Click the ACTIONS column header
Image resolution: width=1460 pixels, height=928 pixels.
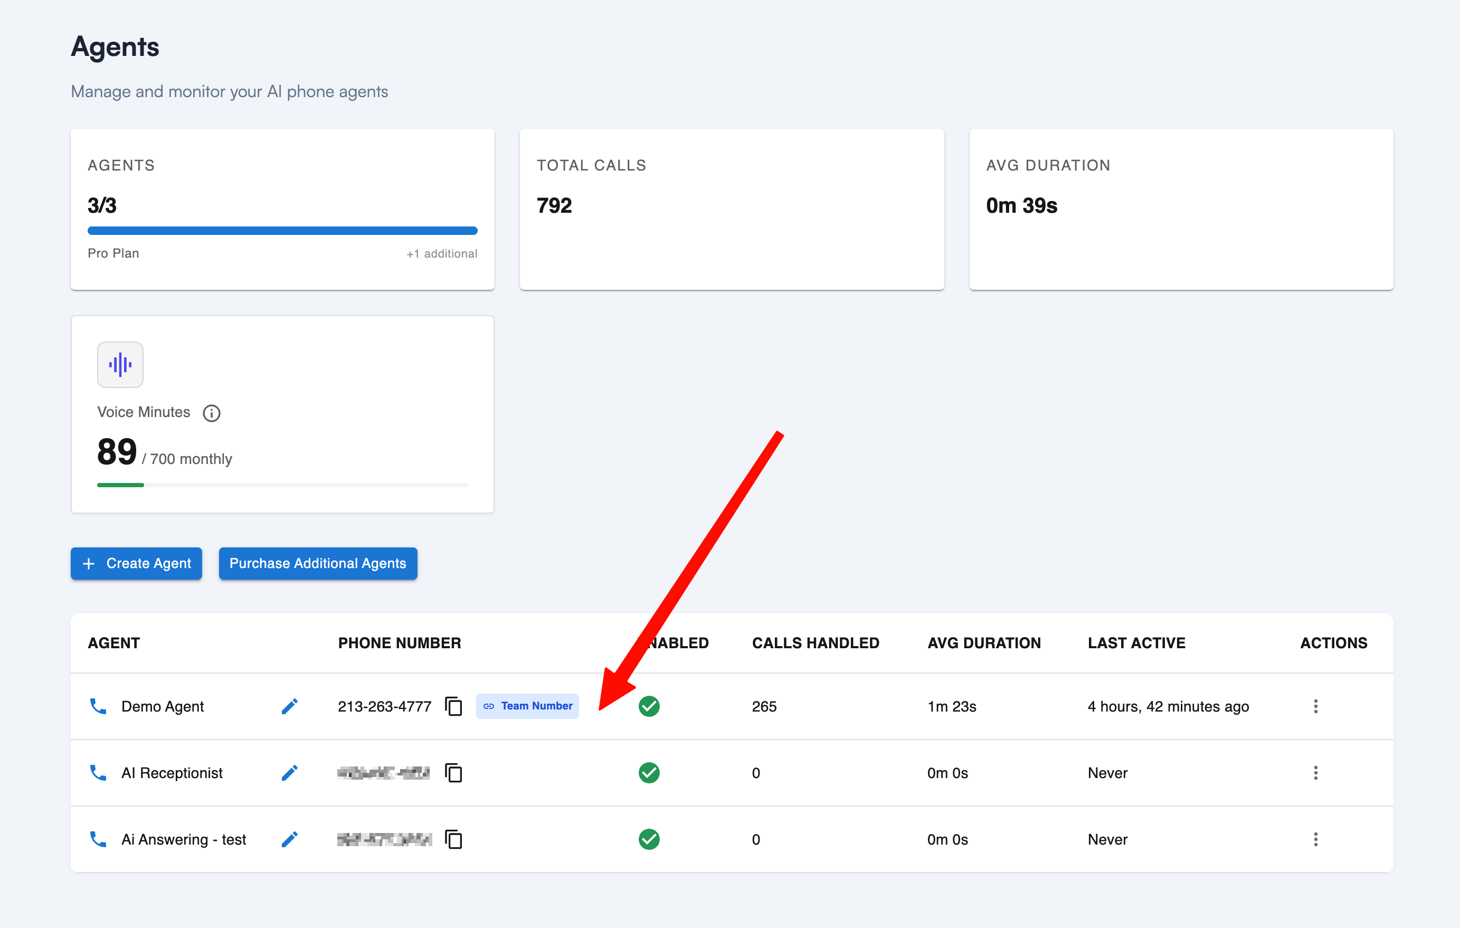point(1334,643)
